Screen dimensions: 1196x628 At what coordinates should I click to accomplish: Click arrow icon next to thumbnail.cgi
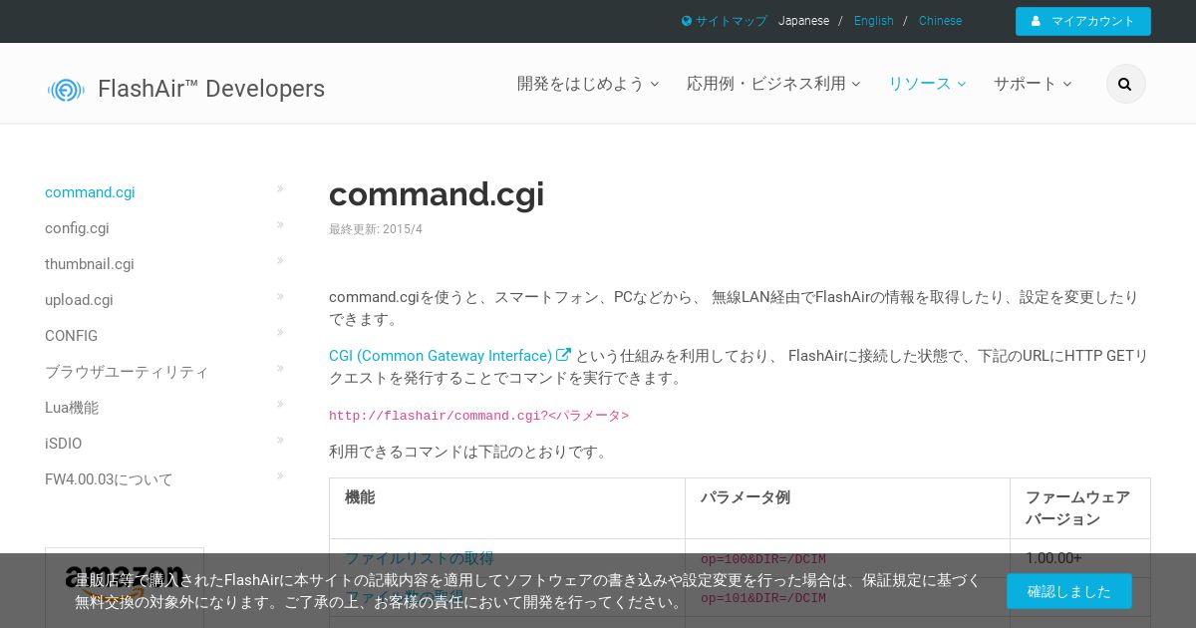pos(280,261)
